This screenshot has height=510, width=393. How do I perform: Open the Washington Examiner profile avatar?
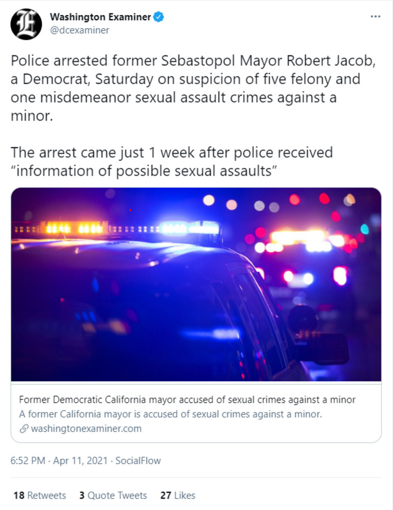tap(26, 24)
